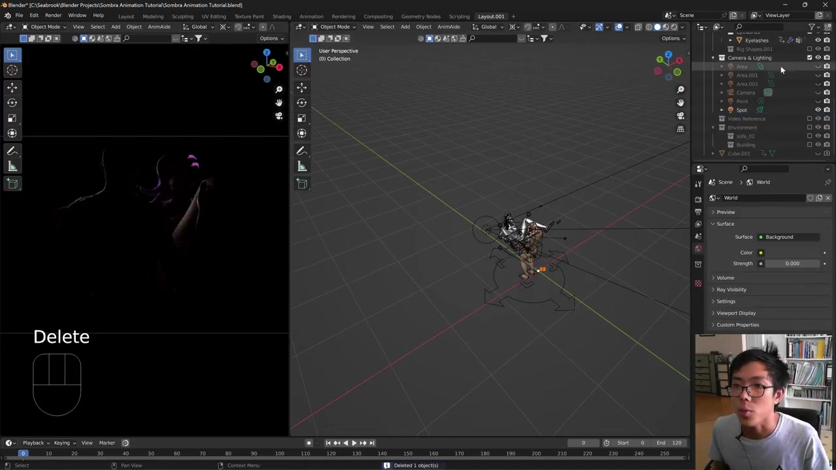
Task: Activate the Measure tool in right viewport
Action: point(301,166)
